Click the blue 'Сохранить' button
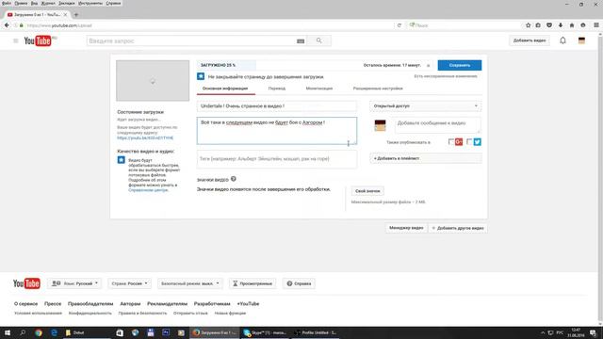 coord(460,65)
